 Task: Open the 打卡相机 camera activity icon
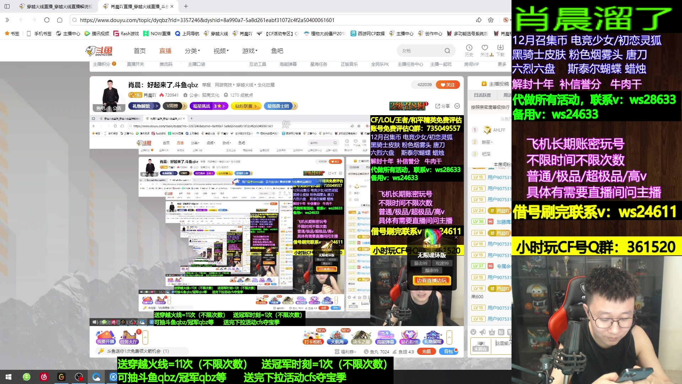click(313, 337)
